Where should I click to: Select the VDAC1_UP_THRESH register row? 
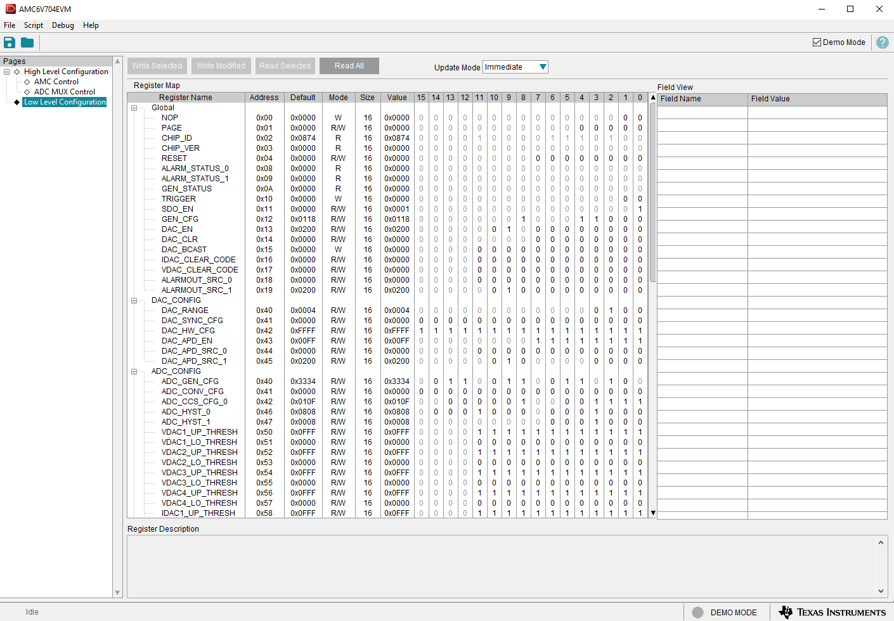click(x=387, y=432)
